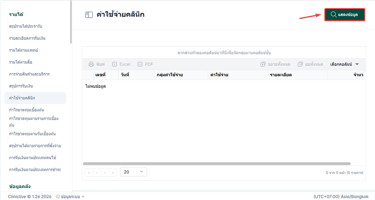The height and width of the screenshot is (200, 375).
Task: Click the (UTC+07:00) Asia/Bangkok timezone text
Action: pos(341,197)
